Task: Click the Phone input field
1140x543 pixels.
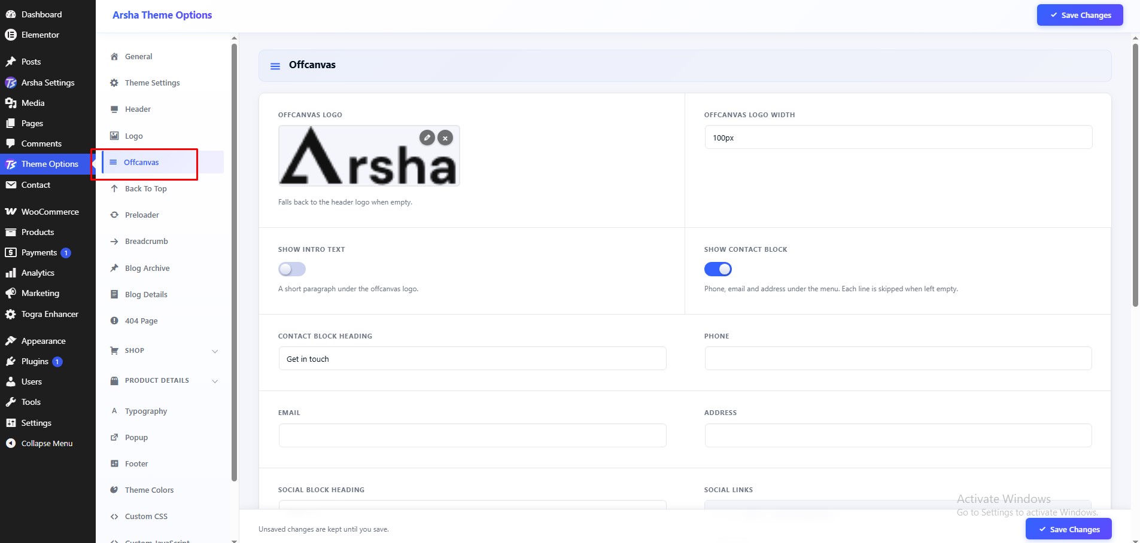Action: click(x=898, y=359)
